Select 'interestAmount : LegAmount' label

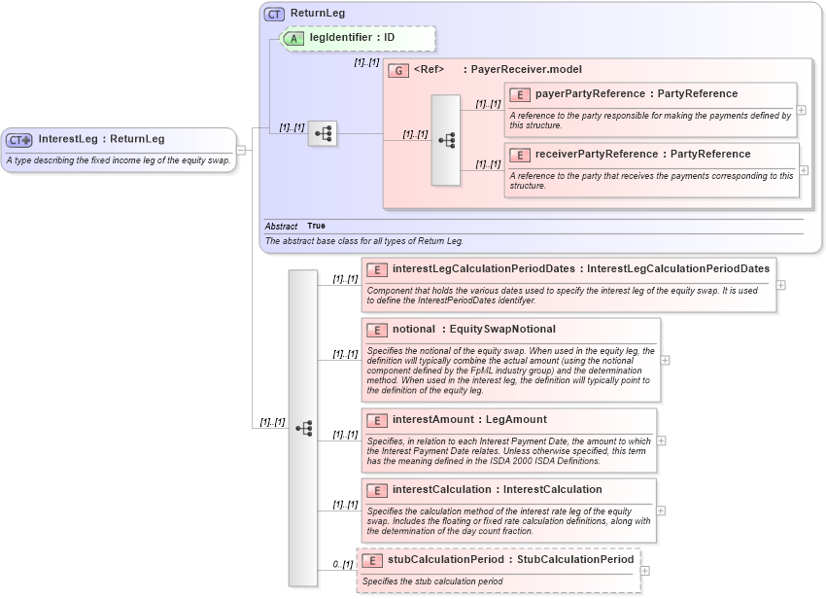click(x=469, y=420)
